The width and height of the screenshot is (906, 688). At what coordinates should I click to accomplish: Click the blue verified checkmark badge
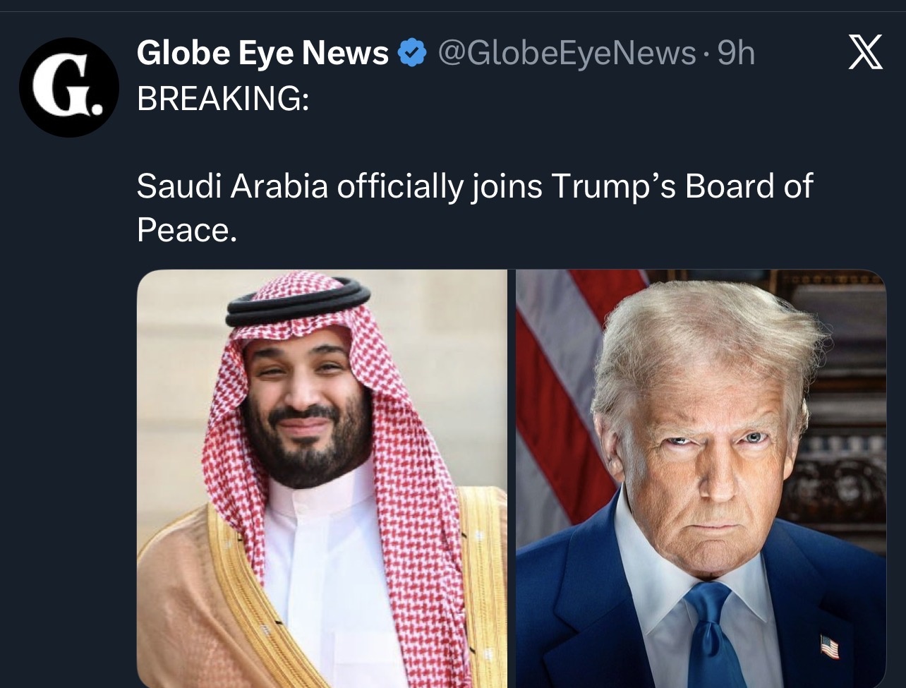412,54
